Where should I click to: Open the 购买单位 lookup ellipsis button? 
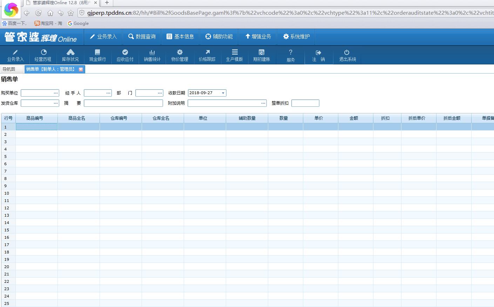click(56, 93)
